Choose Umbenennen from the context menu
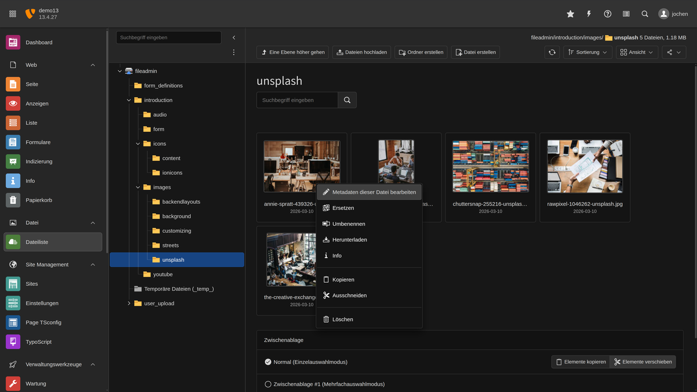This screenshot has width=697, height=392. coord(349,224)
